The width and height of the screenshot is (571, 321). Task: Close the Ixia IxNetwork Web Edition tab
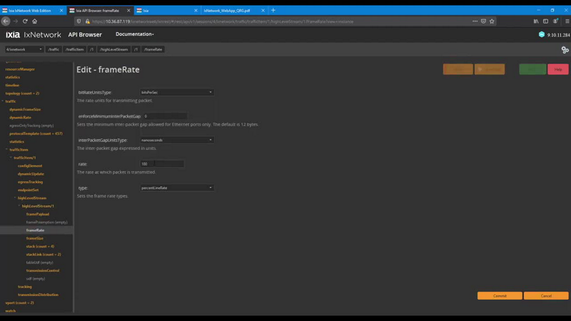pyautogui.click(x=61, y=11)
